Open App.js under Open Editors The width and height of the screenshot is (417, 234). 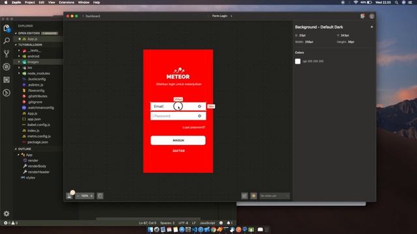coord(33,39)
